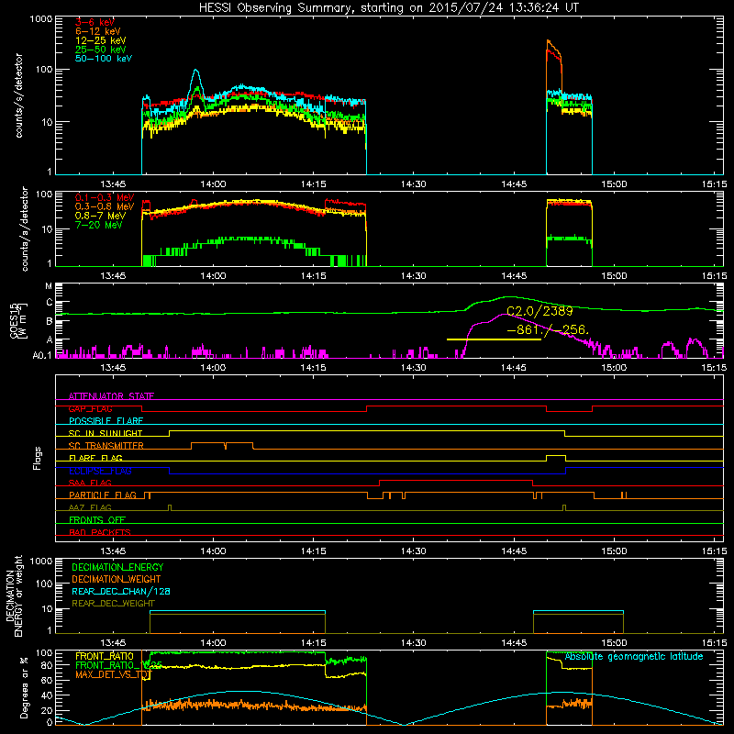Image resolution: width=734 pixels, height=734 pixels.
Task: Click the raised SC_TRANSMITTER segment near 14:00
Action: (x=222, y=443)
